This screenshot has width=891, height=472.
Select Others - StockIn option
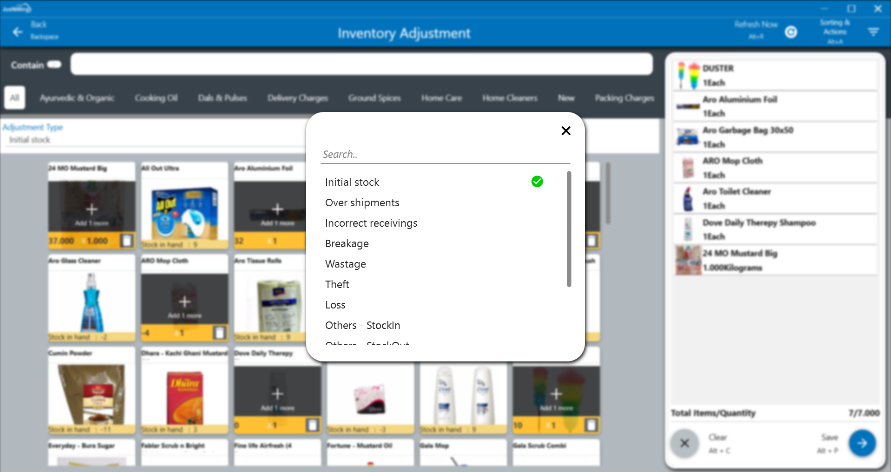click(x=362, y=325)
